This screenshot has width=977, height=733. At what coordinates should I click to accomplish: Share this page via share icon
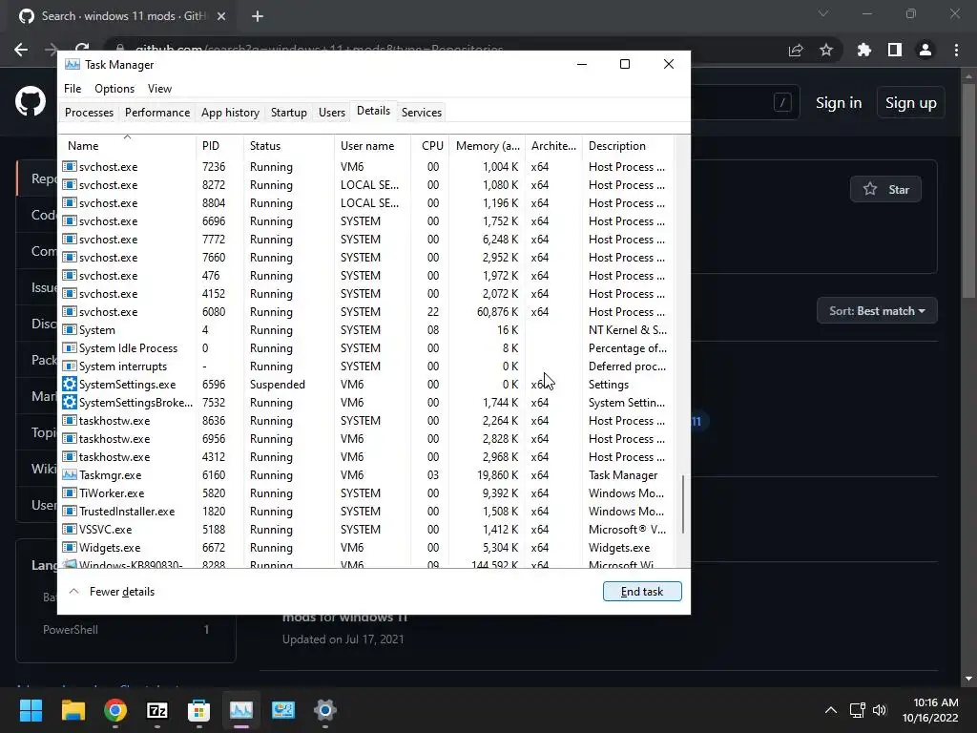[796, 50]
